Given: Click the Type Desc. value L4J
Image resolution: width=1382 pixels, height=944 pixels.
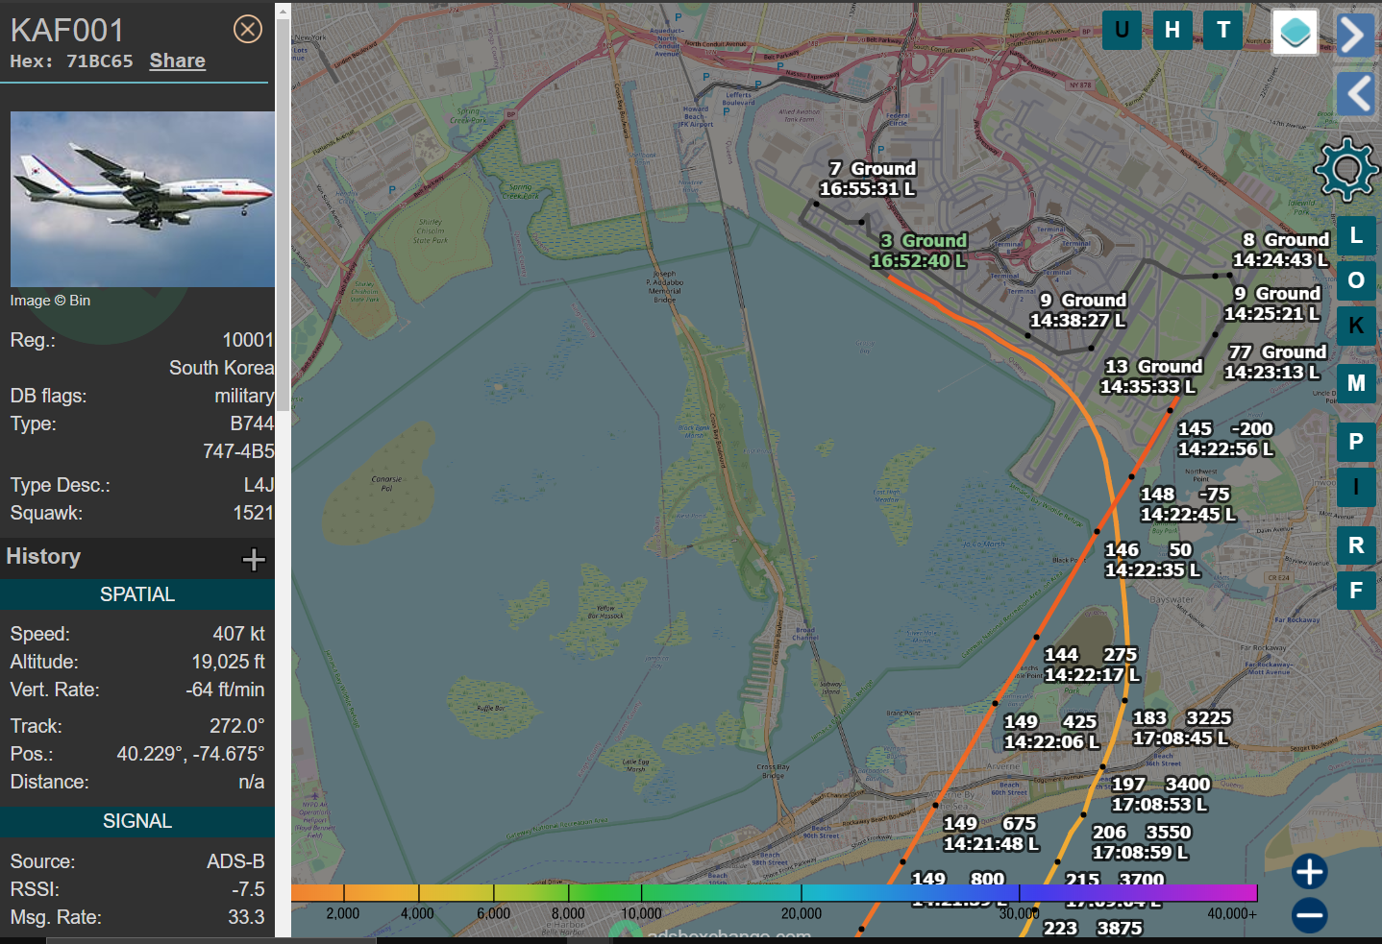Looking at the screenshot, I should 259,485.
